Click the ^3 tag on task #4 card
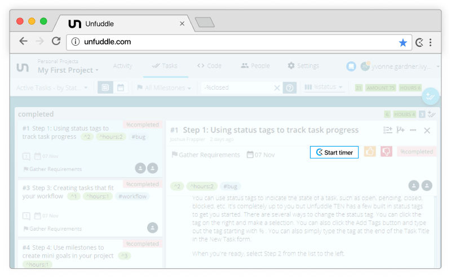The height and width of the screenshot is (278, 451). 125,256
